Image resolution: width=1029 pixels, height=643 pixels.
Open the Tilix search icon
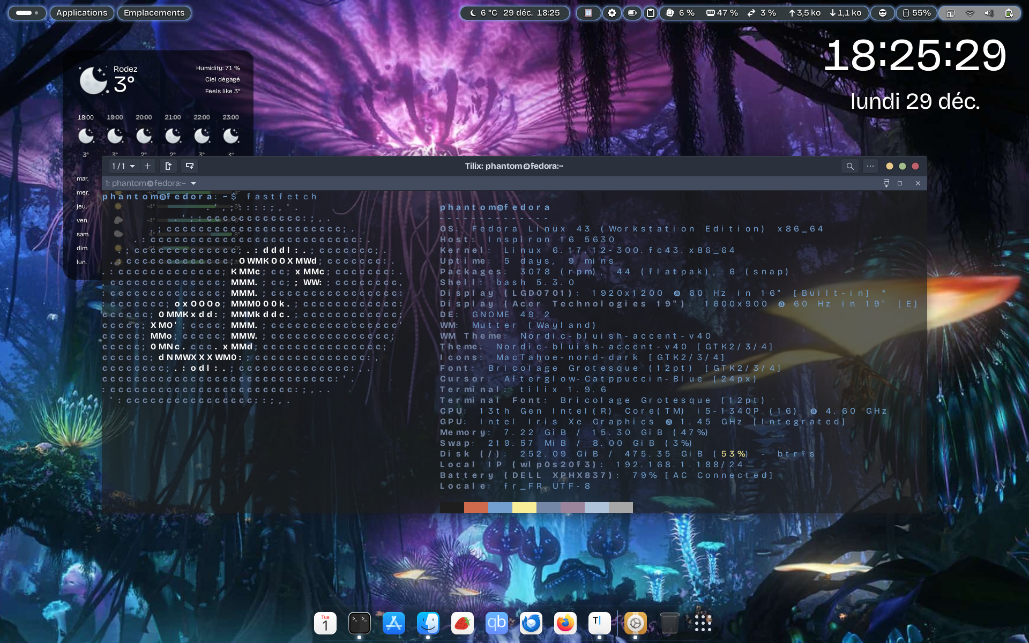[849, 166]
